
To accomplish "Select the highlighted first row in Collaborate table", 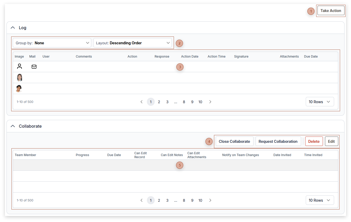I will 104,165.
